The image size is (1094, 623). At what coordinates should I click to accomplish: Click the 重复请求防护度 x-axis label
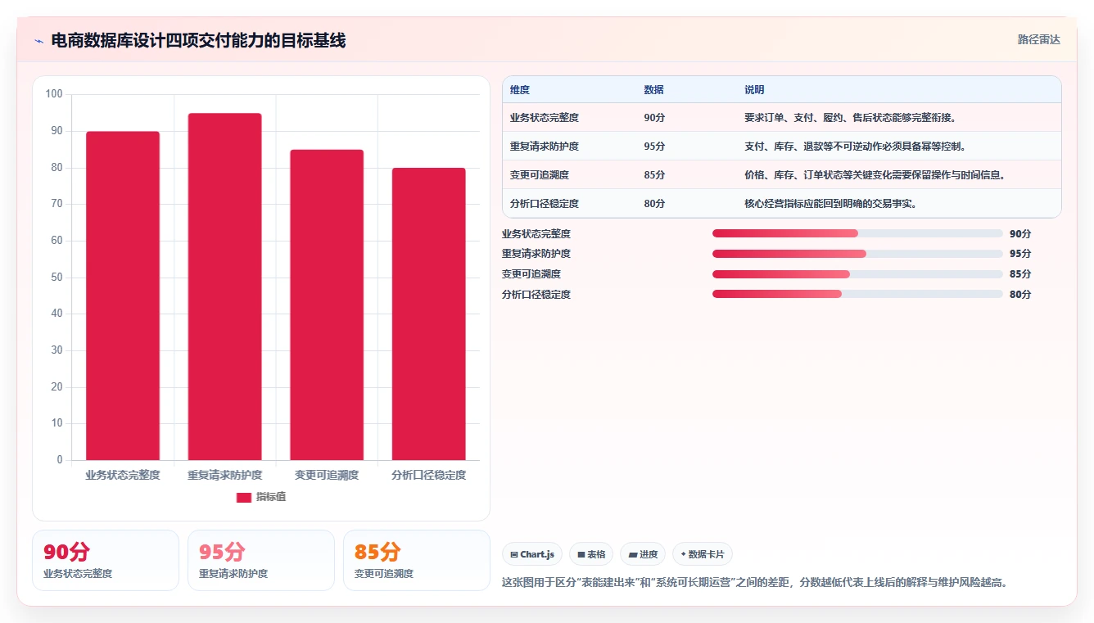pos(224,475)
